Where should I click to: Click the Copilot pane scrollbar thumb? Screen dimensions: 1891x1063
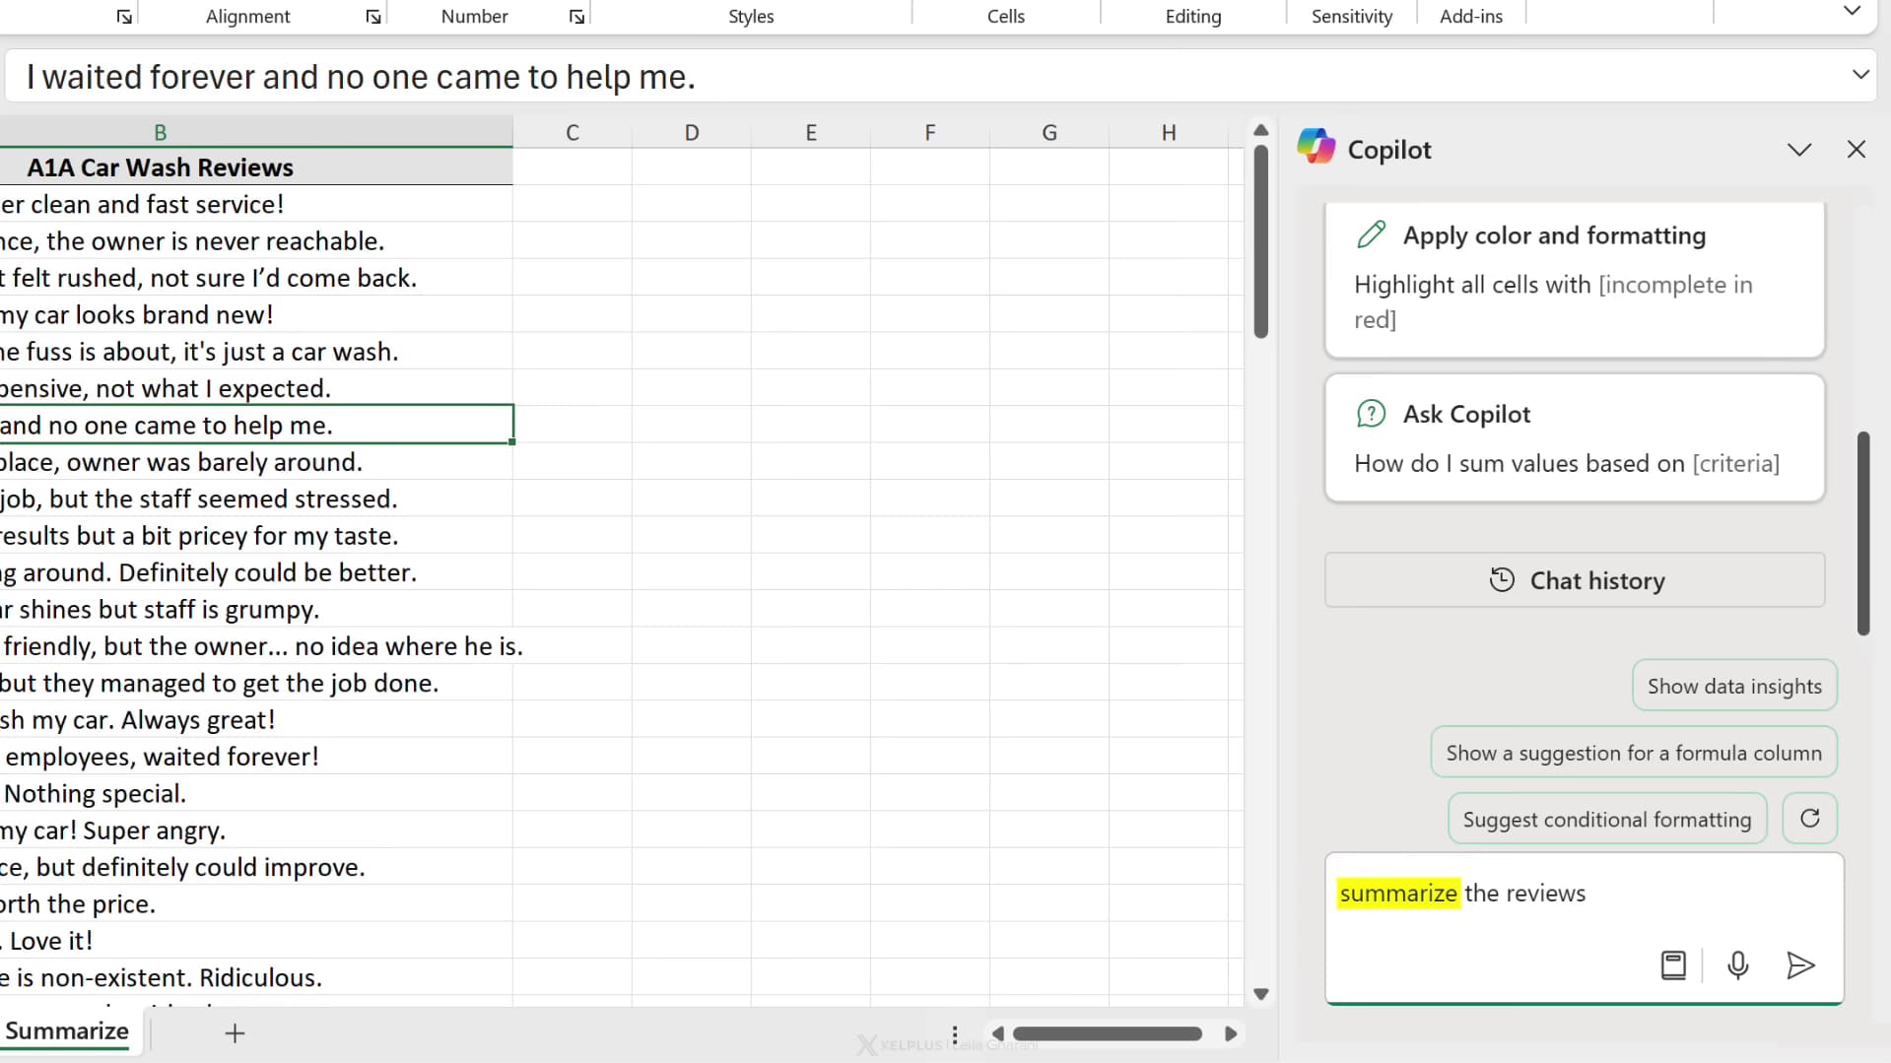[1863, 533]
